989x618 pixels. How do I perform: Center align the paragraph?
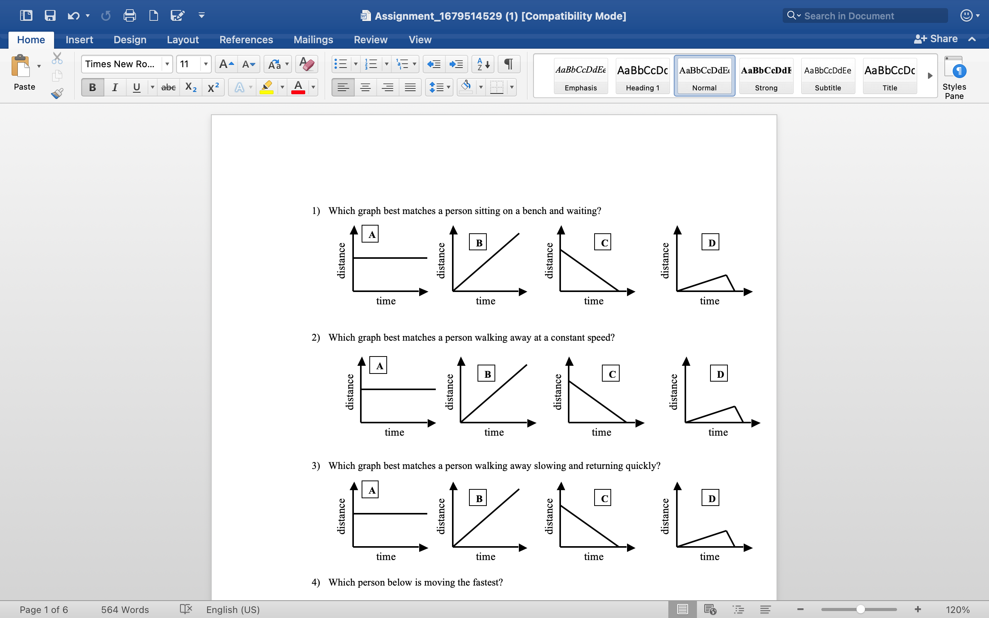pos(365,87)
